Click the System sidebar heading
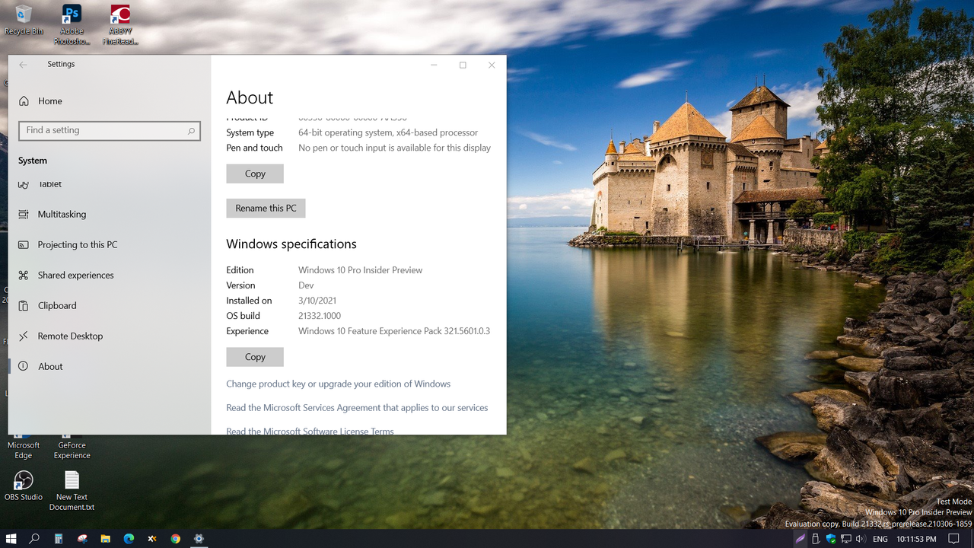This screenshot has height=548, width=974. [33, 161]
